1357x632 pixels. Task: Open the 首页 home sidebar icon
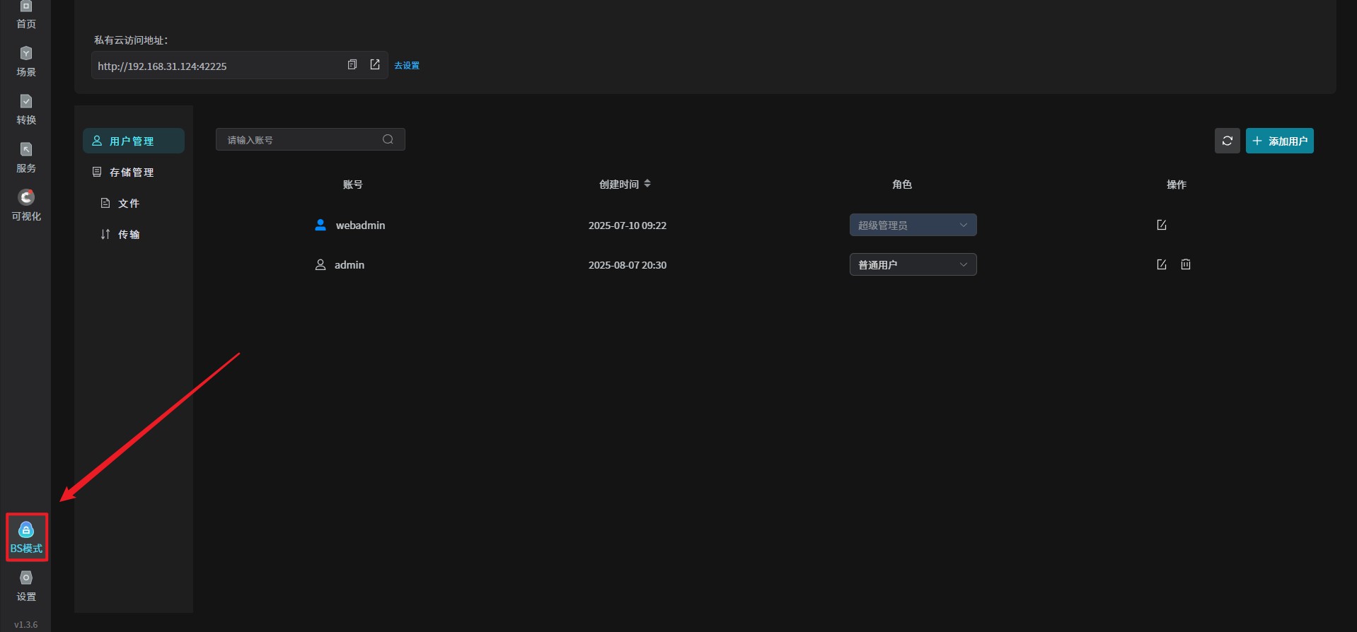[x=26, y=14]
